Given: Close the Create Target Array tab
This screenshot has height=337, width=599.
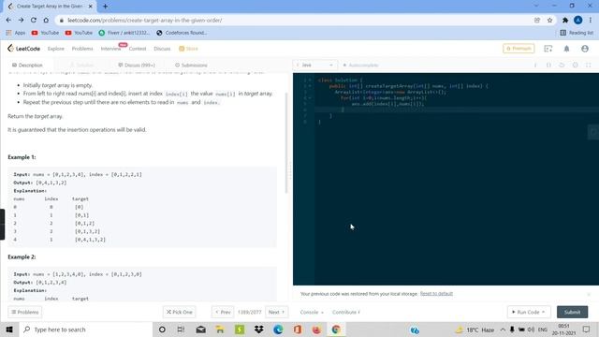Looking at the screenshot, I should click(x=91, y=7).
